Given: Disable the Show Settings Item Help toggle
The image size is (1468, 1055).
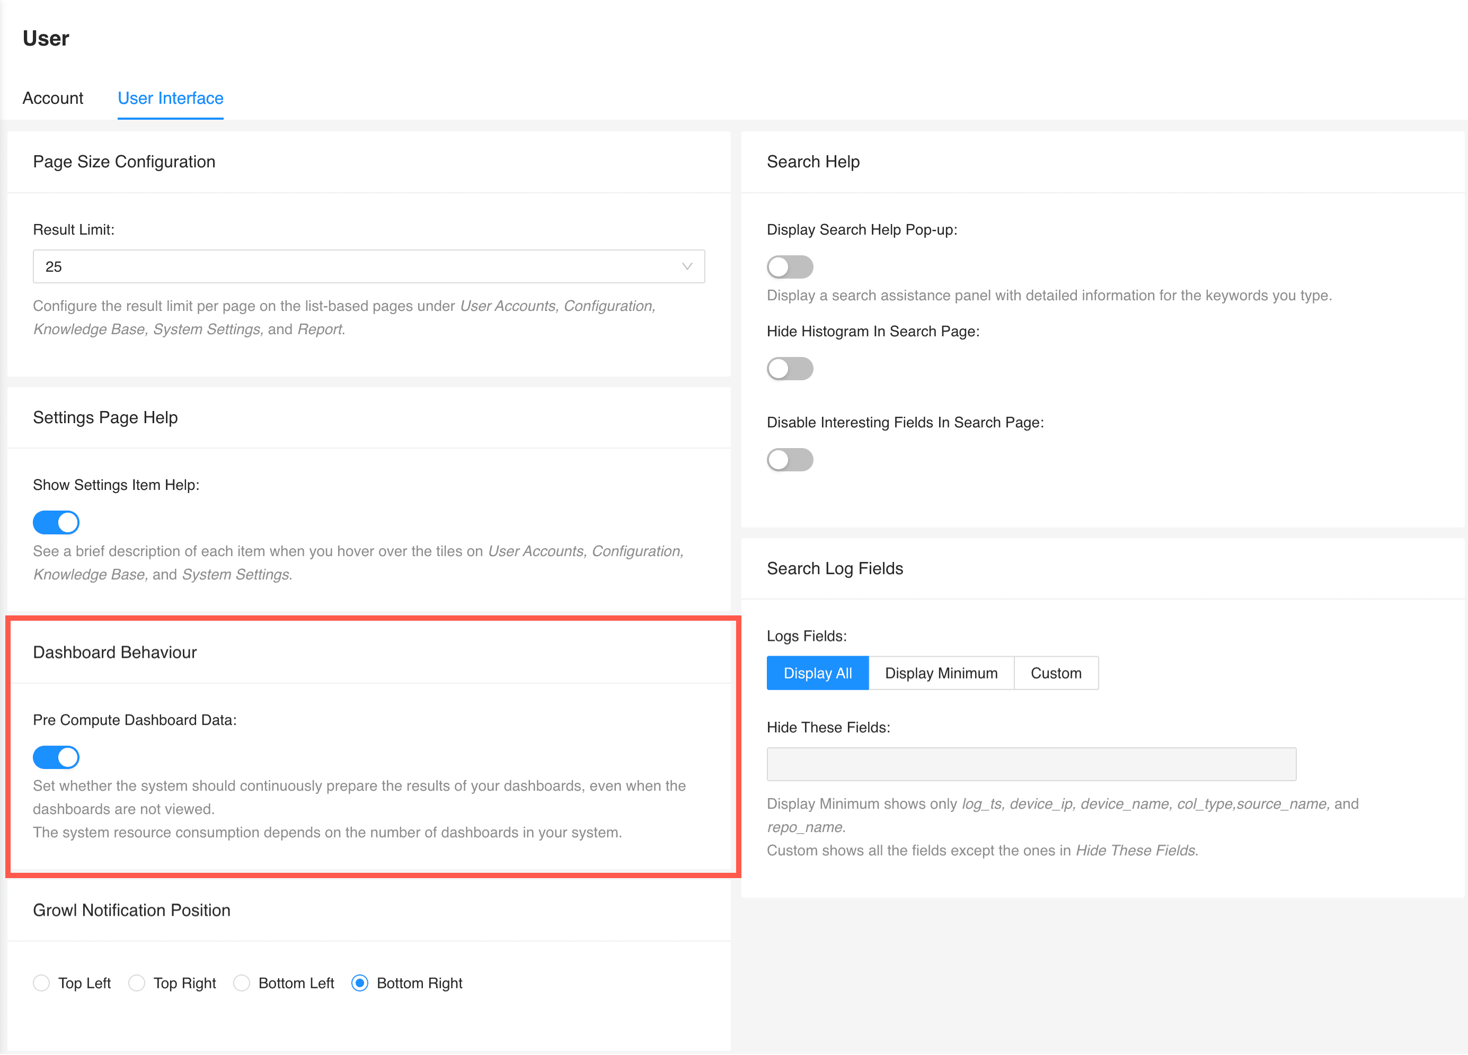Looking at the screenshot, I should (x=56, y=522).
